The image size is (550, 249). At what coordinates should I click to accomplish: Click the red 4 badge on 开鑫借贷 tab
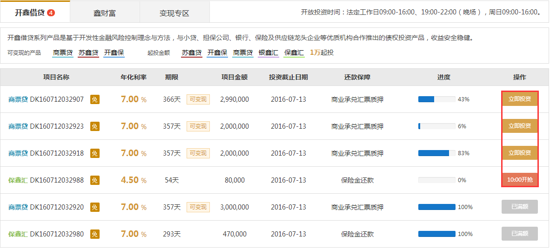pyautogui.click(x=51, y=13)
